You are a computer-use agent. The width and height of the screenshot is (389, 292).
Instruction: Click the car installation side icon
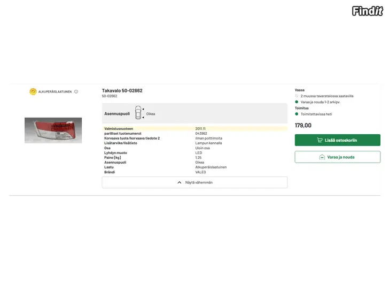138,113
